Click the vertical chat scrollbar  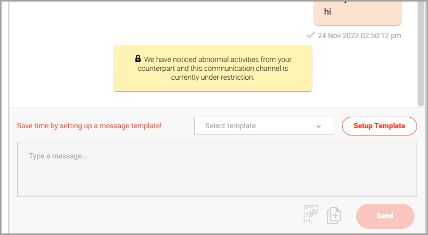click(x=421, y=54)
